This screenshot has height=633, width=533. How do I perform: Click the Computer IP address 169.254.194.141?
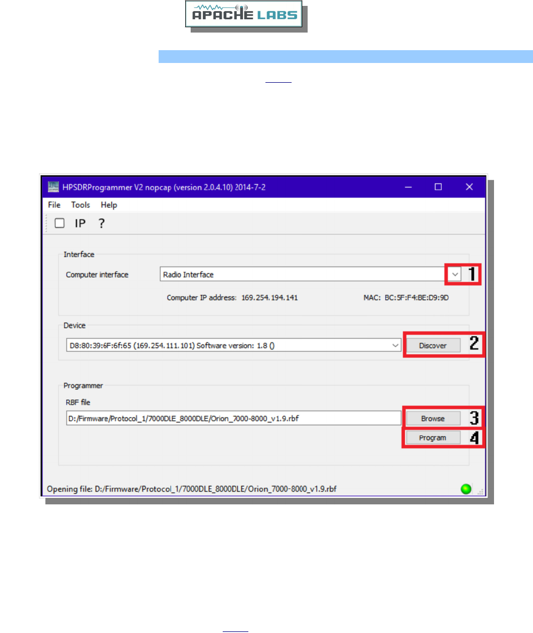[270, 298]
